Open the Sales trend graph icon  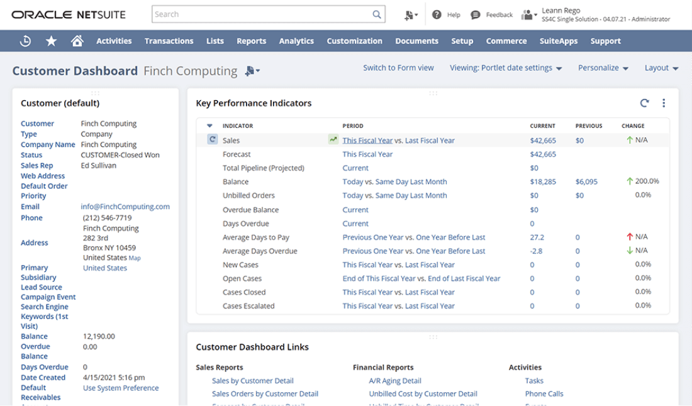(x=333, y=140)
